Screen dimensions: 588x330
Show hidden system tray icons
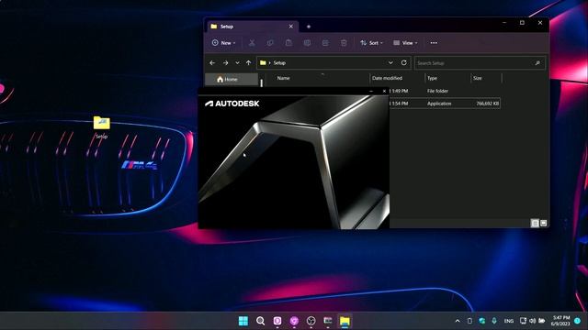pyautogui.click(x=458, y=321)
